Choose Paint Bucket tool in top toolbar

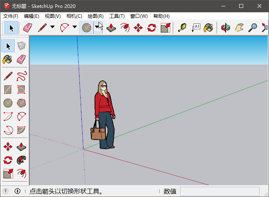click(x=208, y=28)
